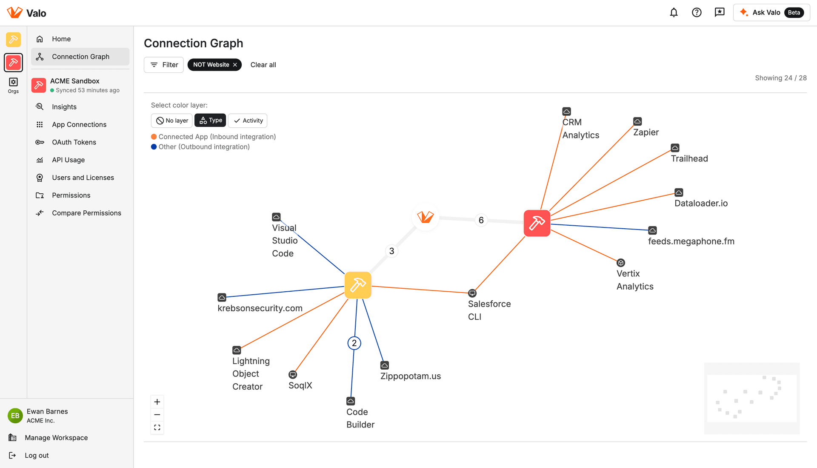The height and width of the screenshot is (468, 817).
Task: Click the Valo logo node in graph
Action: (x=425, y=217)
